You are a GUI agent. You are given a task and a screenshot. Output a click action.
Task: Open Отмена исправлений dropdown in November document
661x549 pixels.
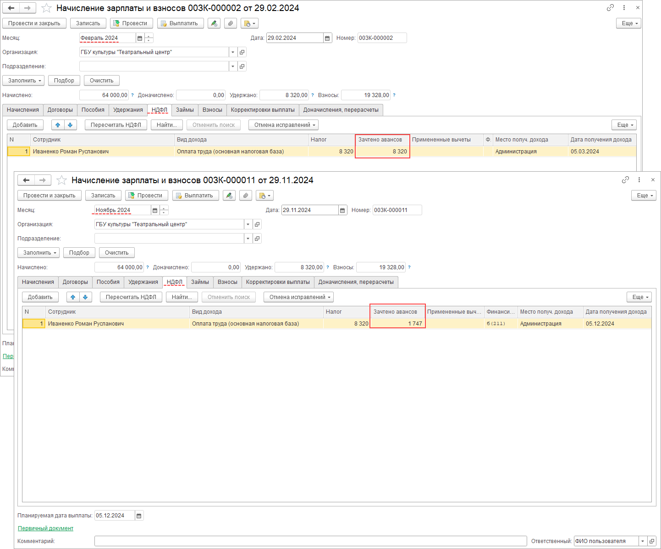pos(298,297)
